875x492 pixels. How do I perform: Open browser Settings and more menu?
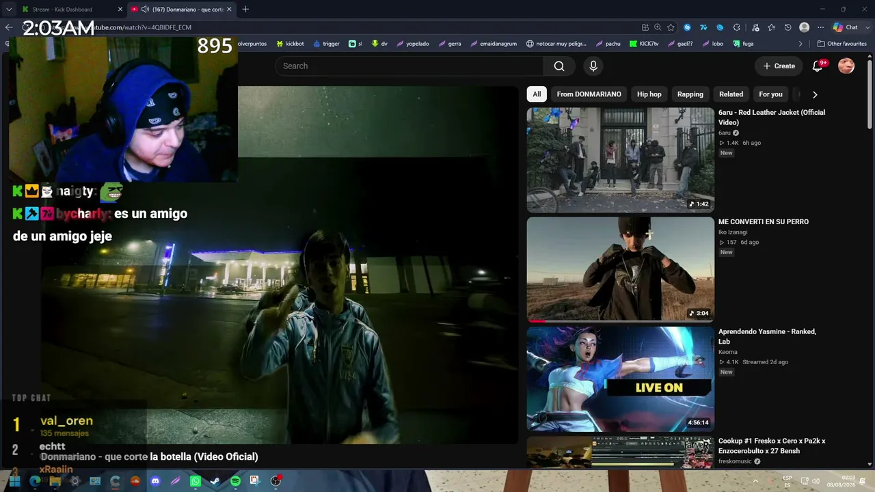[x=821, y=27]
